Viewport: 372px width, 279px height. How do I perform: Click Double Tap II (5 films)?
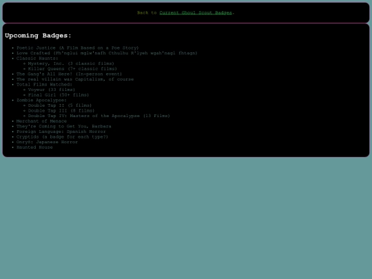click(60, 105)
